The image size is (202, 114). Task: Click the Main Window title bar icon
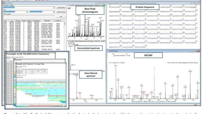4,3
